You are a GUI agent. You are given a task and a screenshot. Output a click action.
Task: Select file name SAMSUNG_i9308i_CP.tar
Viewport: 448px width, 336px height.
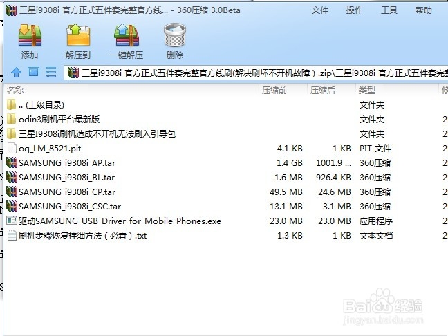click(67, 192)
